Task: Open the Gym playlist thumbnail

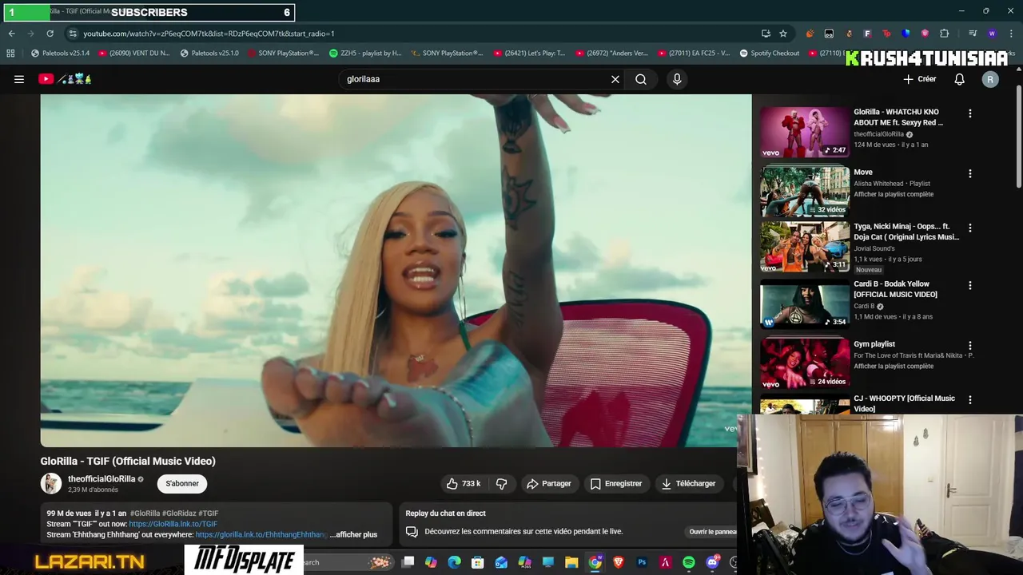Action: tap(805, 363)
